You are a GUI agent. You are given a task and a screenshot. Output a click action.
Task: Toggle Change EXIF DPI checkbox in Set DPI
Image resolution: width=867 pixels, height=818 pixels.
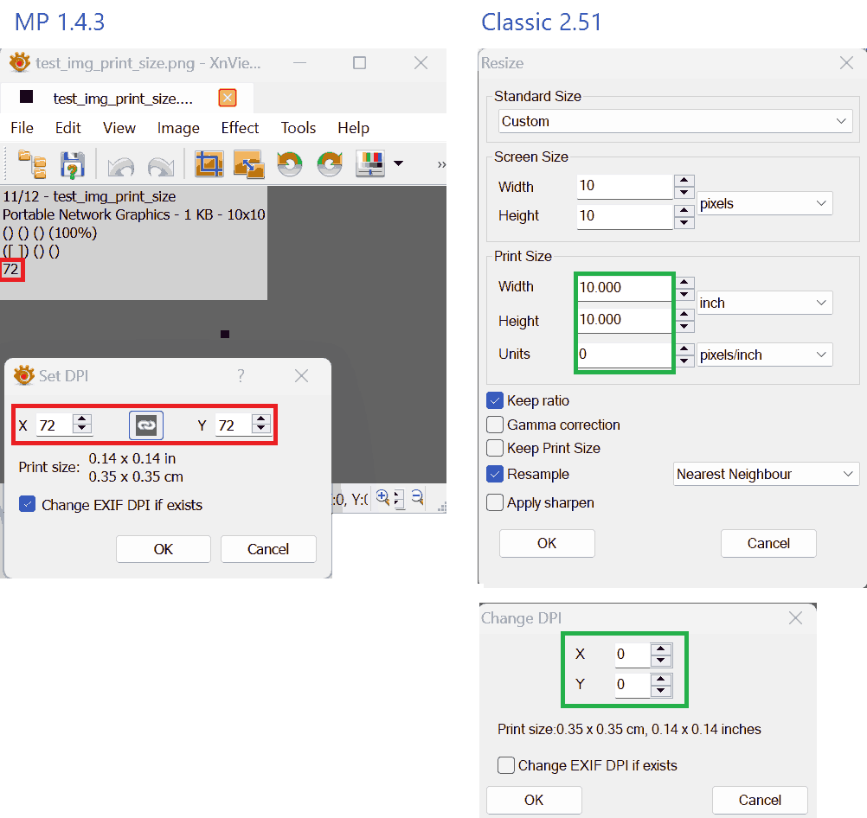coord(27,504)
